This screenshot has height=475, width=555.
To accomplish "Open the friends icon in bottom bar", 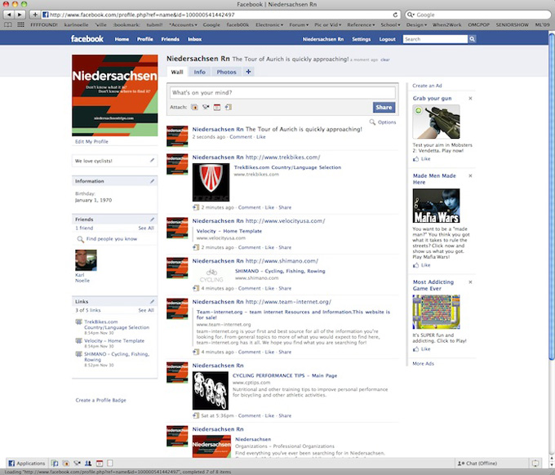I will pyautogui.click(x=88, y=463).
